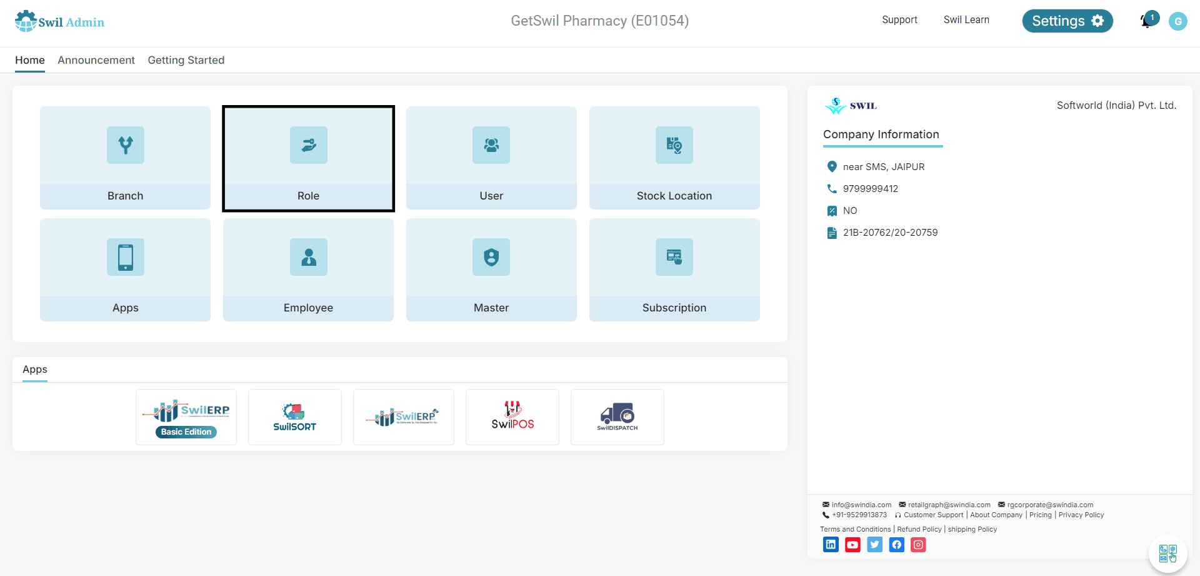The height and width of the screenshot is (576, 1200).
Task: Launch SwilERP Basic Edition app
Action: (186, 417)
